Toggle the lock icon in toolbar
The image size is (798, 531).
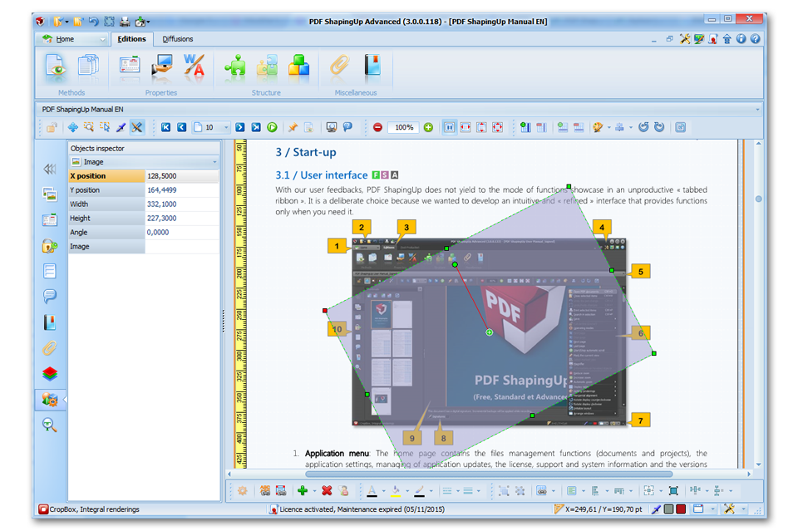(52, 127)
